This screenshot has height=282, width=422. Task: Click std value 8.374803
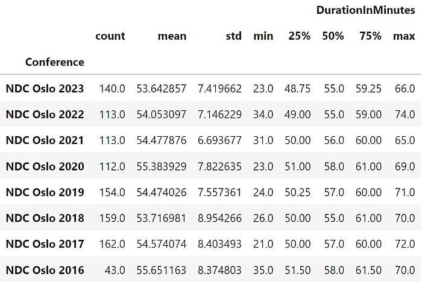coord(219,270)
